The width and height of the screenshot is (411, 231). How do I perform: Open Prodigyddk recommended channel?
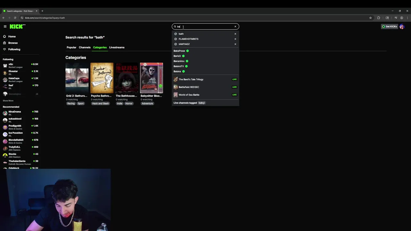pyautogui.click(x=21, y=127)
